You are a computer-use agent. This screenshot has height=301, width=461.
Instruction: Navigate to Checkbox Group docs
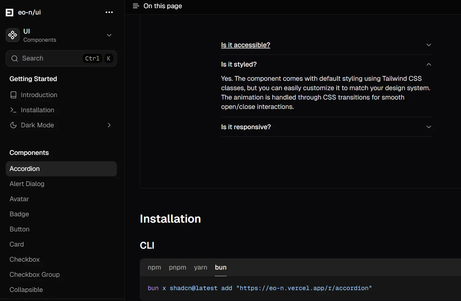pyautogui.click(x=34, y=274)
